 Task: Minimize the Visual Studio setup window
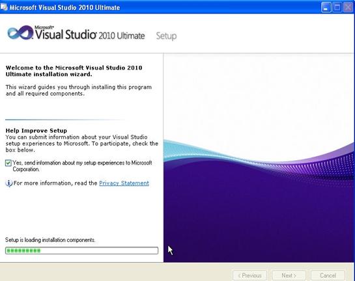point(326,7)
